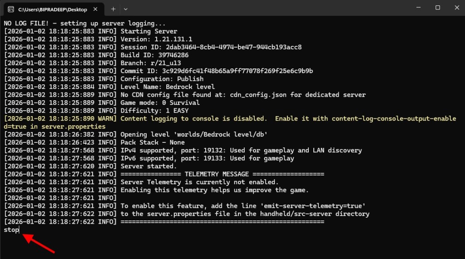Open a new terminal tab with plus
This screenshot has height=259, width=465.
[113, 9]
